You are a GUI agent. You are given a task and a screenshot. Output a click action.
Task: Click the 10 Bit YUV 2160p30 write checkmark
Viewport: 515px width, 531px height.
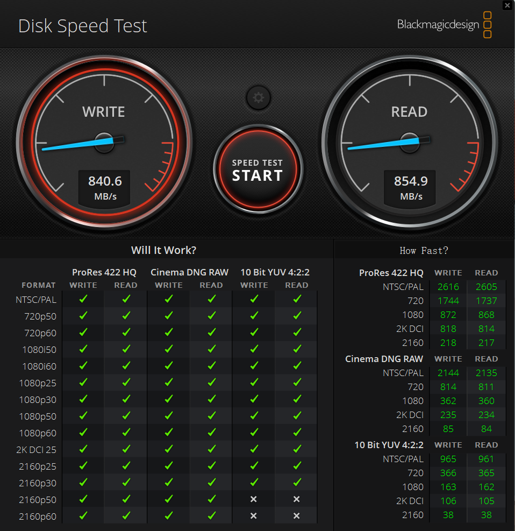(x=254, y=483)
